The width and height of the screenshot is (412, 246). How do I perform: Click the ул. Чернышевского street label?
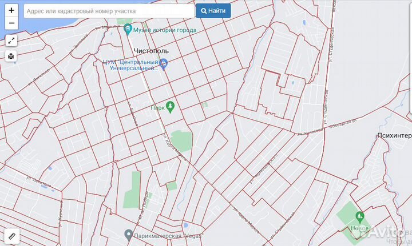[x=263, y=170]
